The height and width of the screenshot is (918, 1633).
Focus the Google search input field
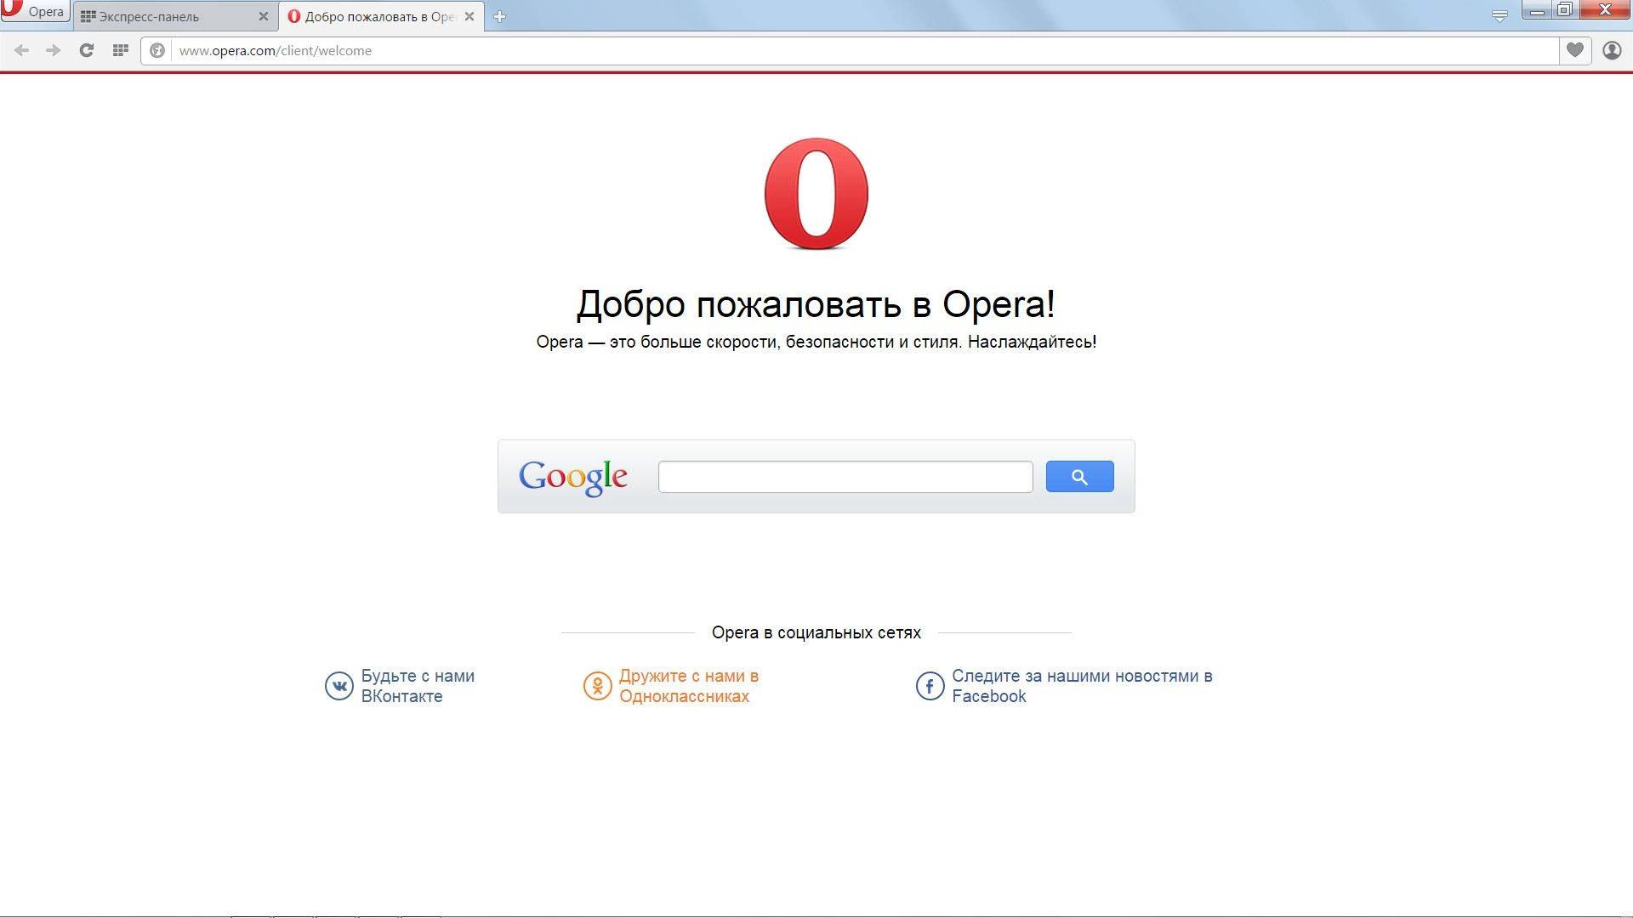coord(845,477)
